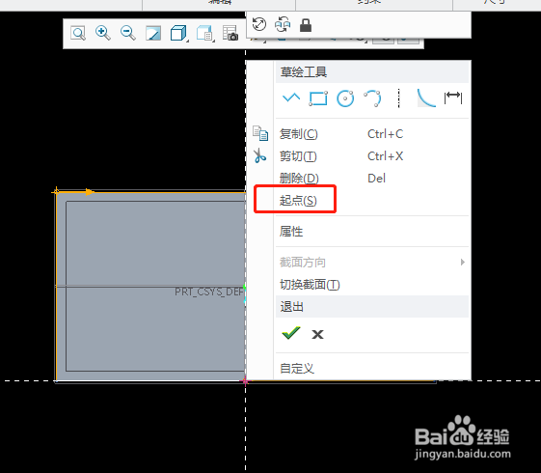The height and width of the screenshot is (473, 541).
Task: Open the display style cube icon
Action: point(178,34)
